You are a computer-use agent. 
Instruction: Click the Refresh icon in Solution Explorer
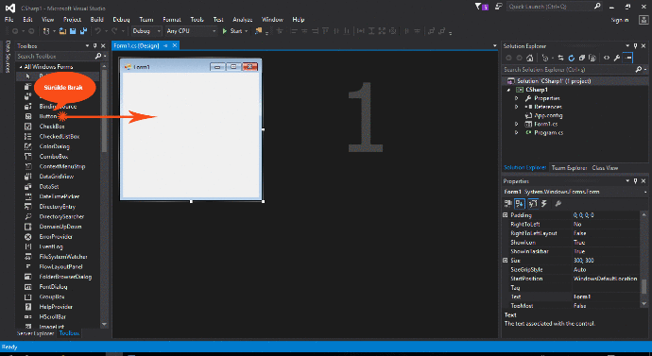[x=572, y=58]
